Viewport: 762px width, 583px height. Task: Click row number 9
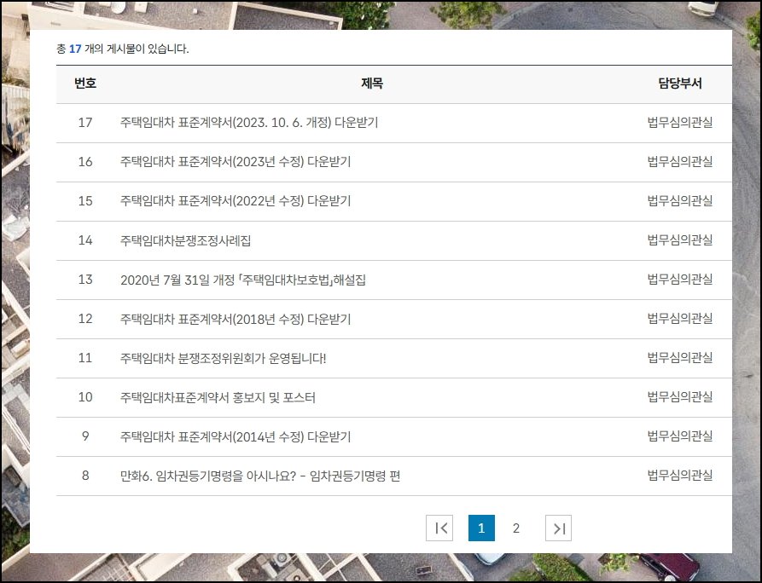[x=85, y=436]
